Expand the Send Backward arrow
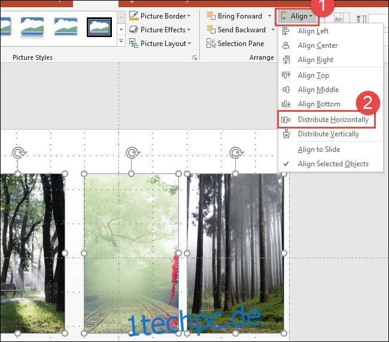The width and height of the screenshot is (389, 342). [273, 30]
